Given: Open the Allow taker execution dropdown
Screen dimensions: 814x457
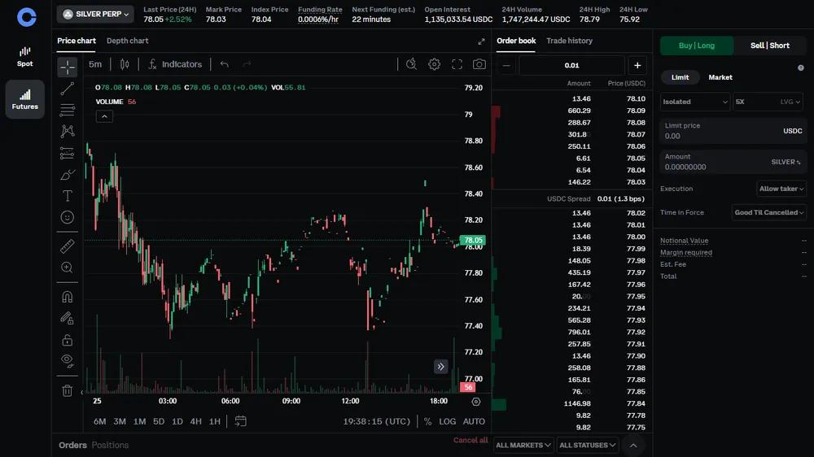Looking at the screenshot, I should tap(781, 189).
